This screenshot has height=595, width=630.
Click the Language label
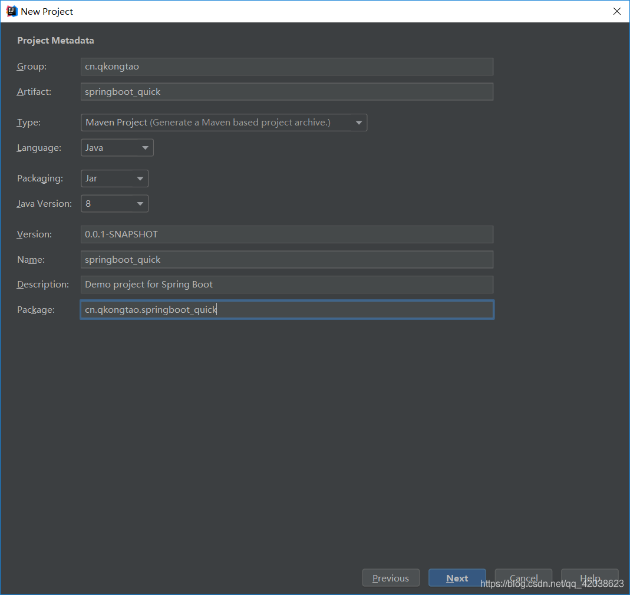click(x=39, y=148)
